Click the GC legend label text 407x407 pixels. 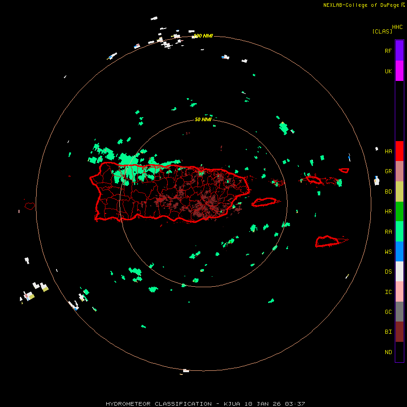[388, 312]
